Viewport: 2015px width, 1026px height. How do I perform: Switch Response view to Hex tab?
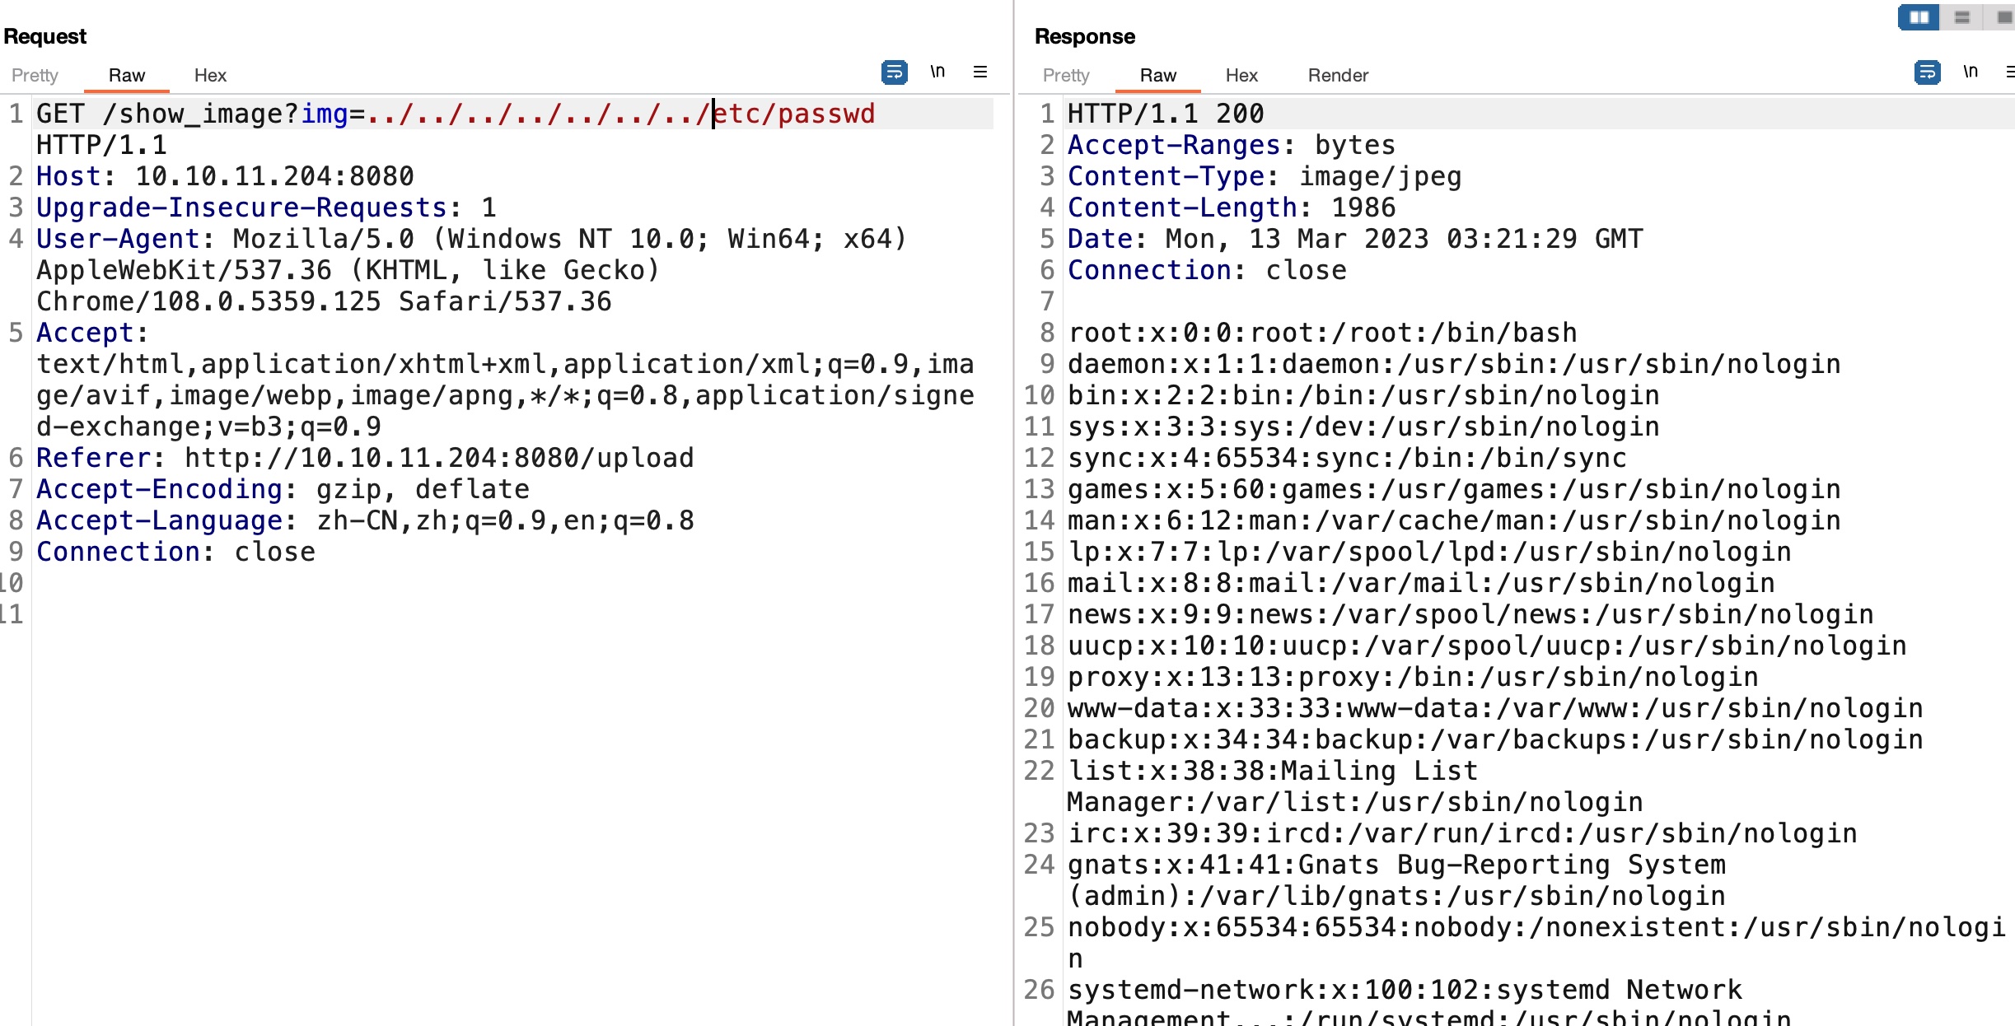(x=1241, y=75)
